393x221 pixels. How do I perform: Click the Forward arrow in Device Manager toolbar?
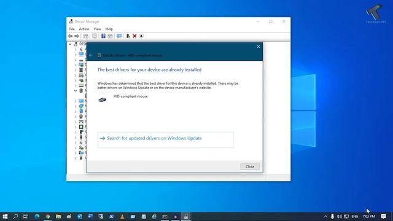[x=77, y=36]
